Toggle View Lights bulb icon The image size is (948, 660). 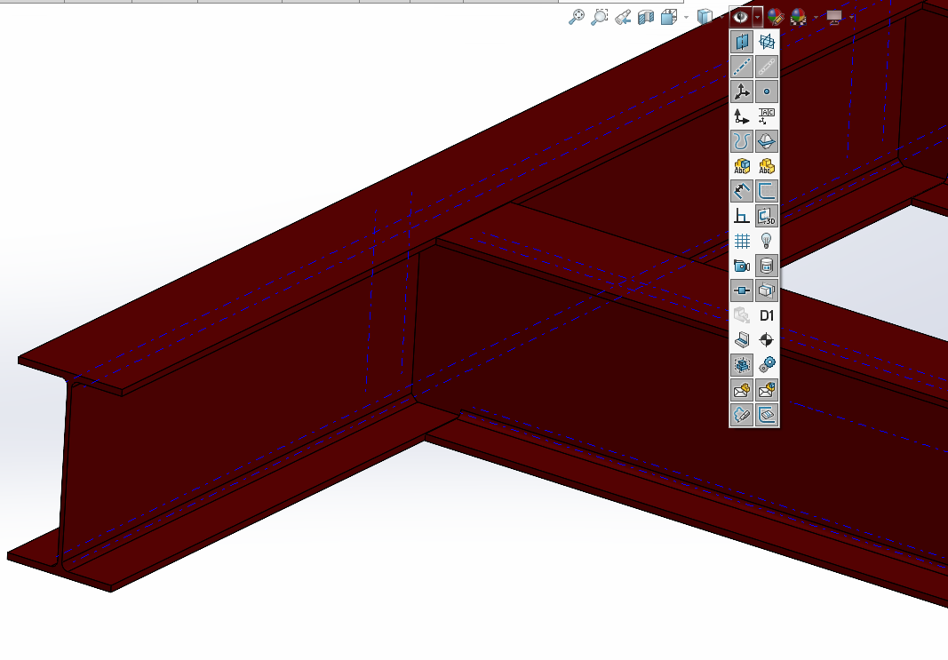click(767, 241)
